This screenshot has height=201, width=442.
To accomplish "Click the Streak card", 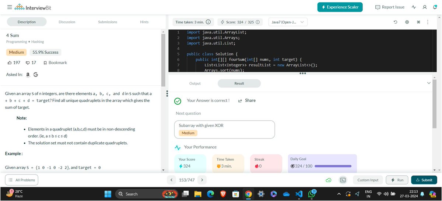I will [266, 163].
